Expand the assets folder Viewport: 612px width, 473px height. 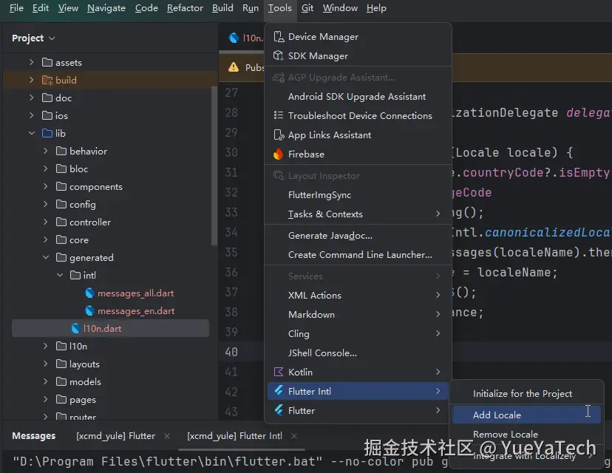click(32, 62)
